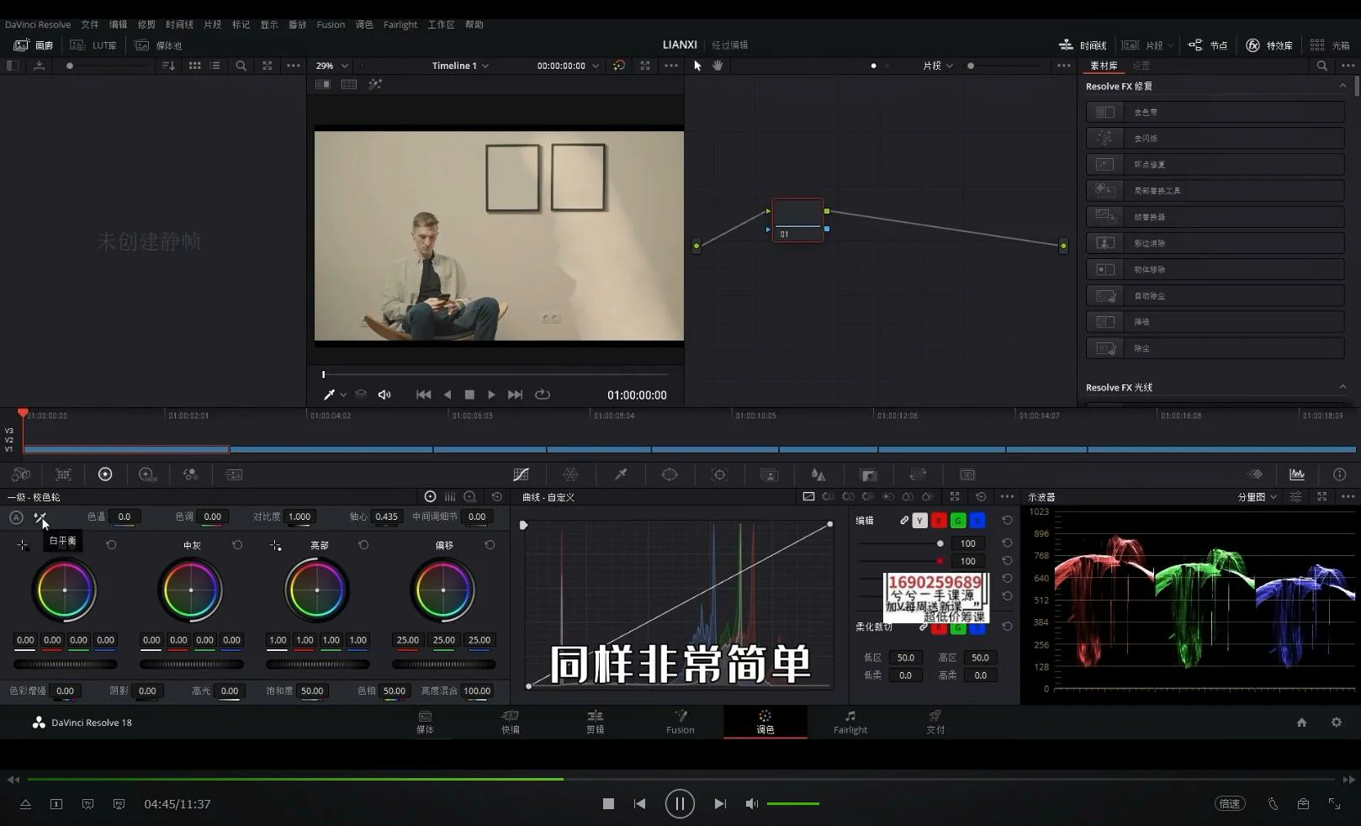The width and height of the screenshot is (1361, 826).
Task: Open the 3D stereo palette
Action: pyautogui.click(x=967, y=474)
